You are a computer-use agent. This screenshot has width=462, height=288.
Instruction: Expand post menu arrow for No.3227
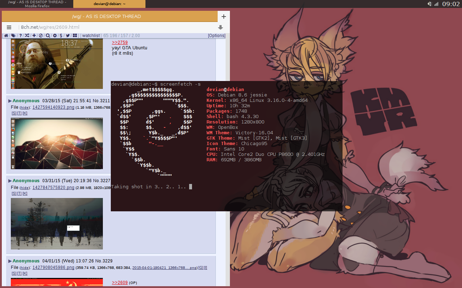tap(10, 181)
